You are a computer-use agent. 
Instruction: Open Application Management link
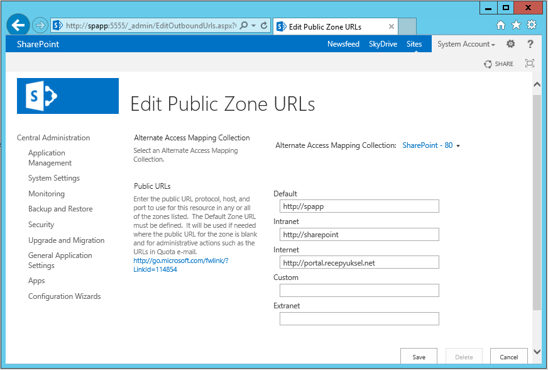click(x=50, y=158)
